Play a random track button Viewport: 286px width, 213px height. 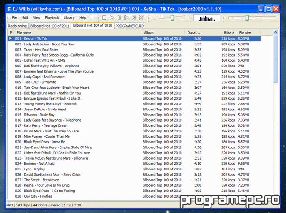[x=141, y=18]
